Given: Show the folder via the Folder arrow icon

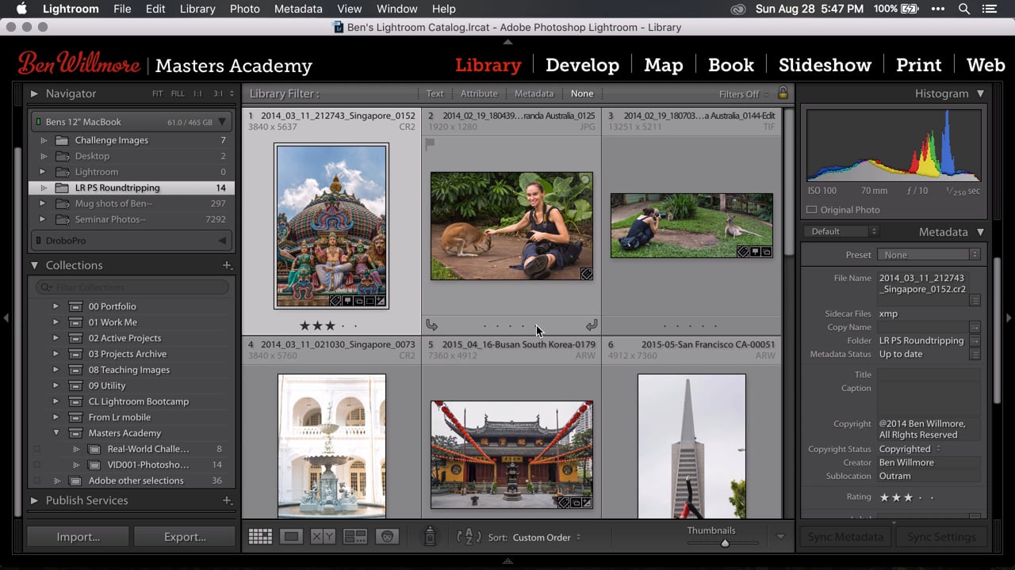Looking at the screenshot, I should (x=975, y=340).
